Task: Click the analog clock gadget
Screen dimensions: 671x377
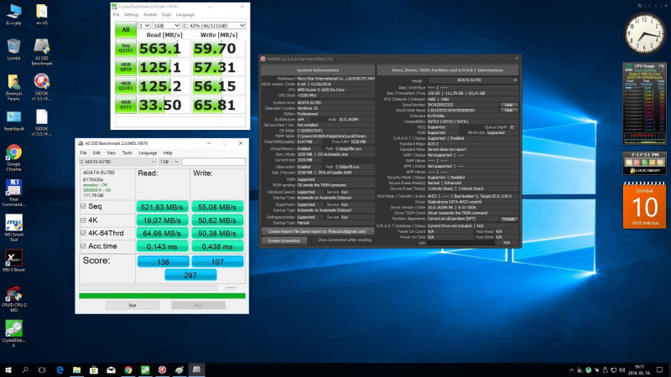Action: point(644,34)
